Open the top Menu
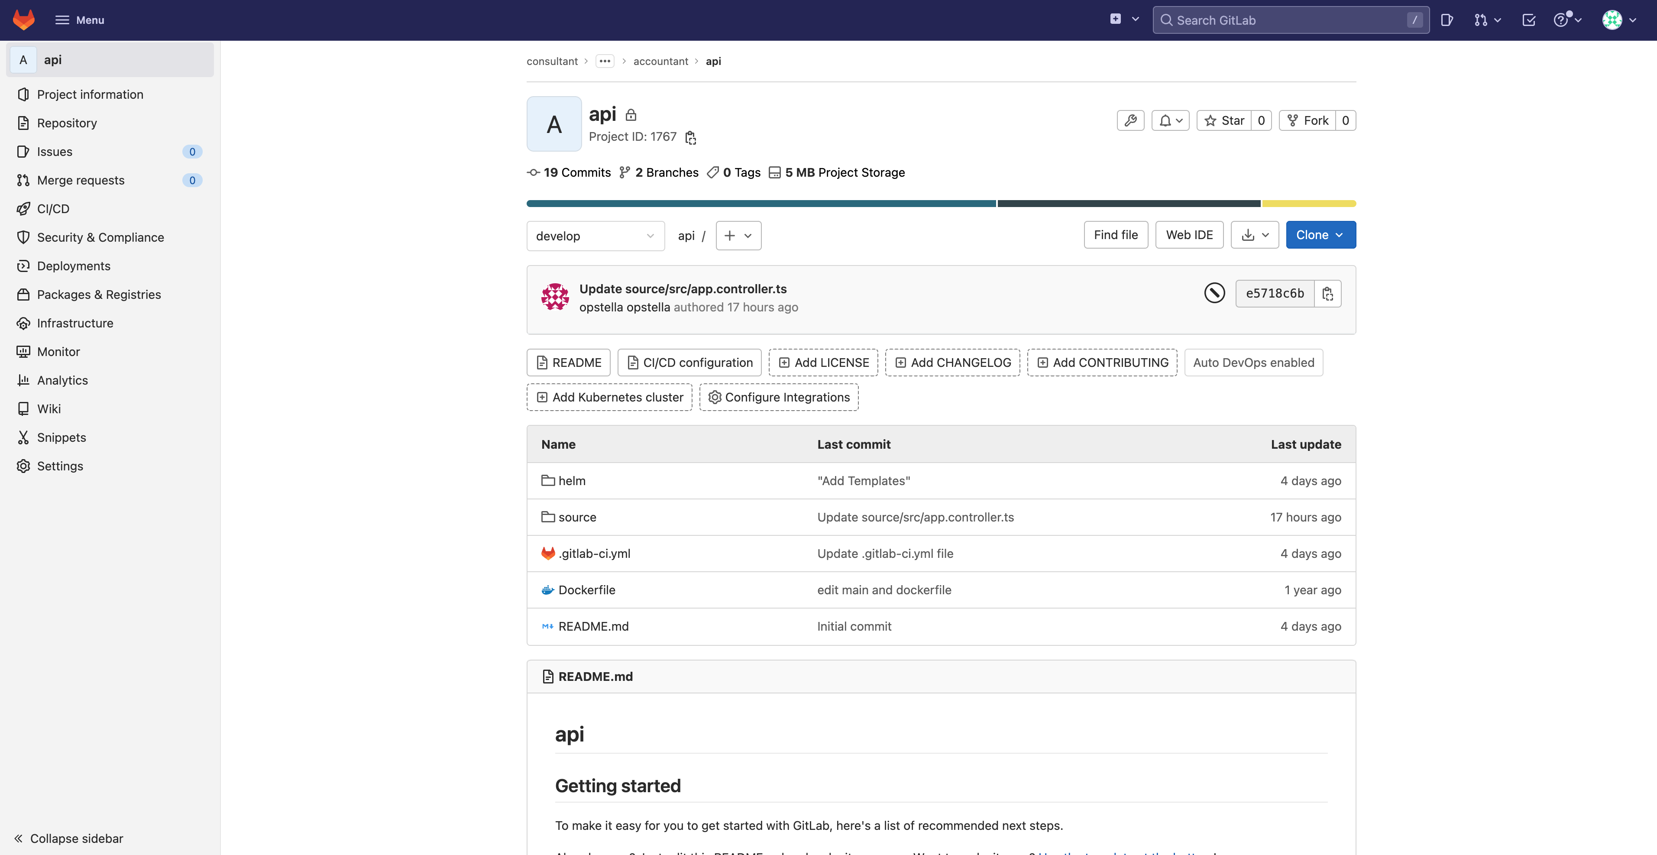This screenshot has width=1657, height=855. [x=80, y=20]
